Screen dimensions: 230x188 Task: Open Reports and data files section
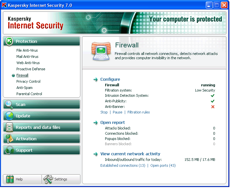(x=42, y=128)
